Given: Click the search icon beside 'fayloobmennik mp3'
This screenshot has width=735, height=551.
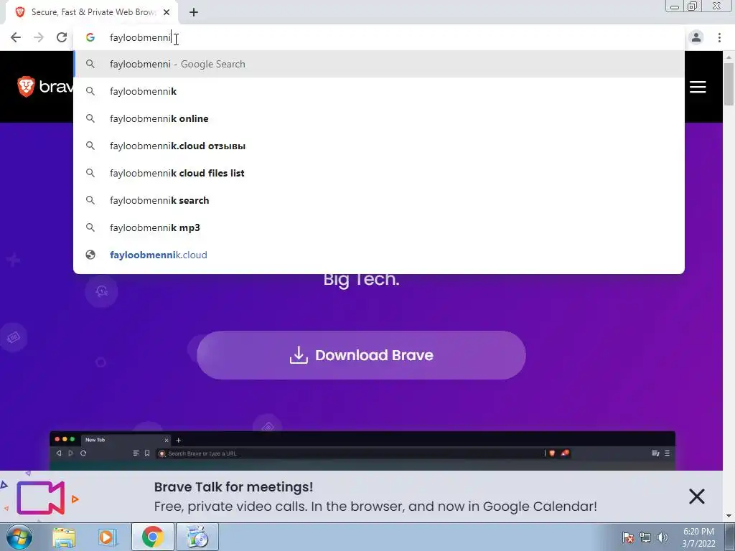Looking at the screenshot, I should 90,227.
